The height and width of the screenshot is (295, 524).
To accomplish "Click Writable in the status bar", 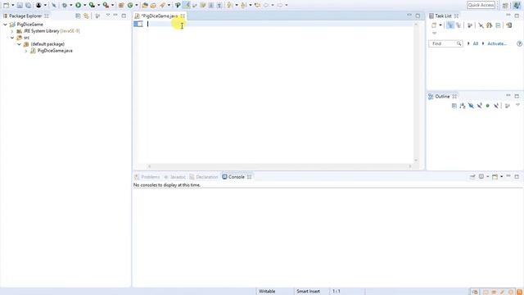I will pos(267,292).
